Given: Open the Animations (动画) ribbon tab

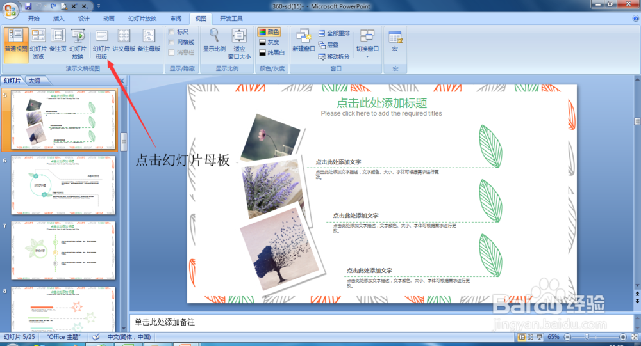Looking at the screenshot, I should click(109, 19).
